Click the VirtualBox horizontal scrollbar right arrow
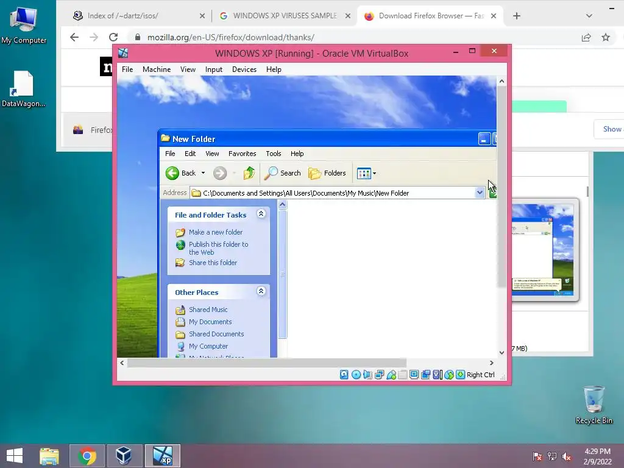Viewport: 624px width, 468px height. [492, 363]
